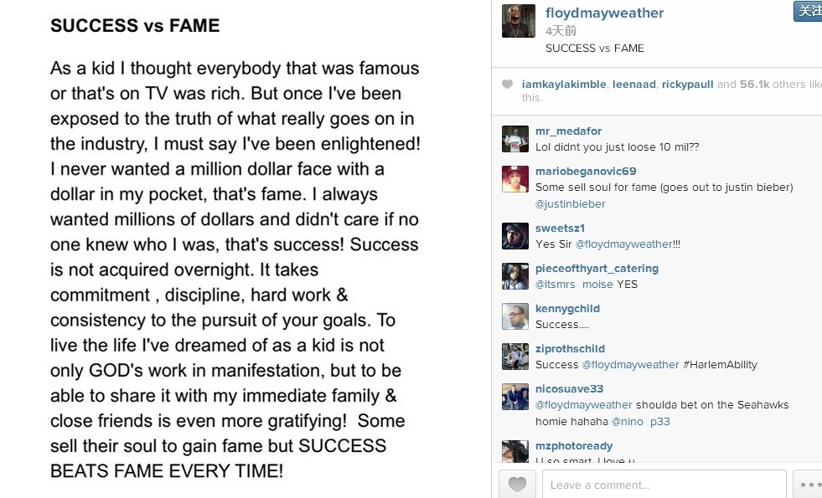Click the #HarlemAbility hashtag
Screen dimensions: 822x498
tap(721, 364)
